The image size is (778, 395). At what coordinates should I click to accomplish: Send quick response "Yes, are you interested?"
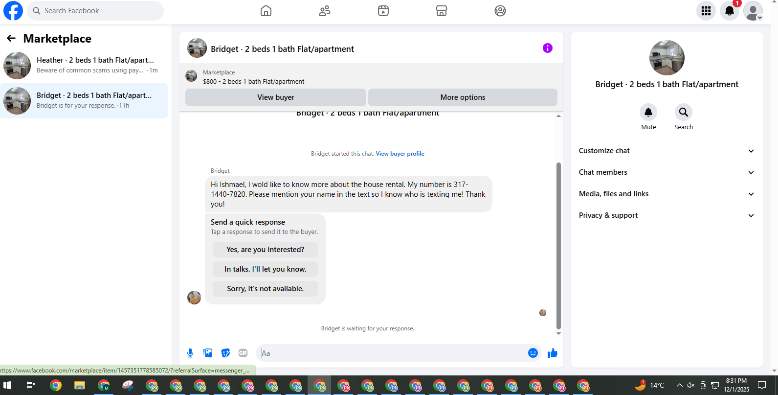click(x=266, y=250)
